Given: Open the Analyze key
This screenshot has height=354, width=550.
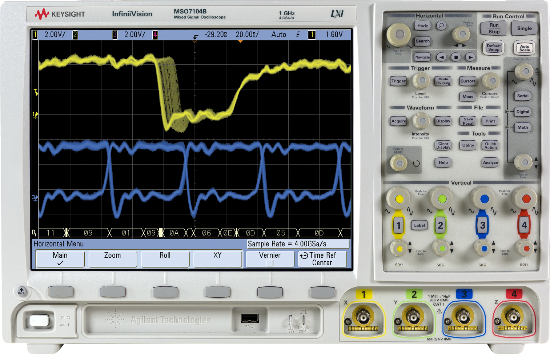Looking at the screenshot, I should point(490,162).
